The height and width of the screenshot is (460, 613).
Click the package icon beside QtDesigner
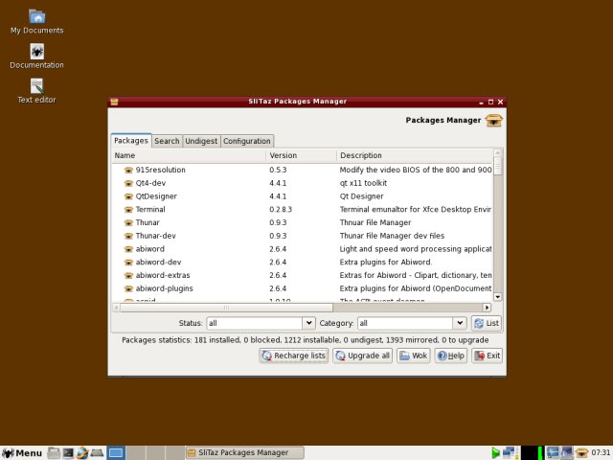point(128,196)
